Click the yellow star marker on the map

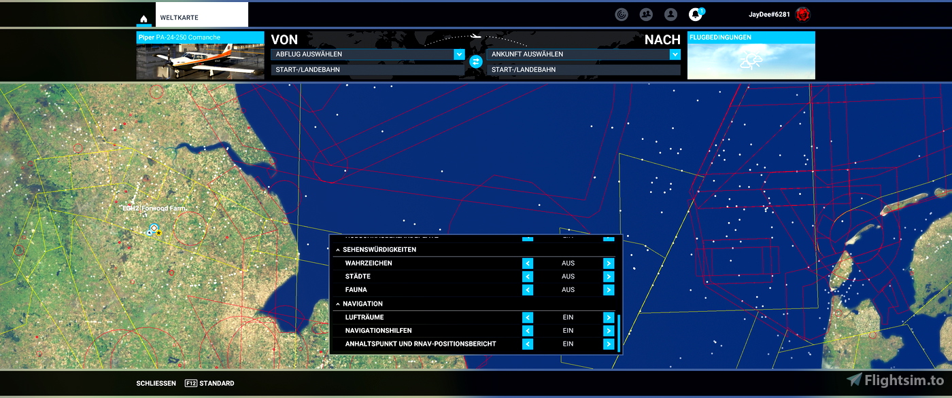tap(158, 233)
